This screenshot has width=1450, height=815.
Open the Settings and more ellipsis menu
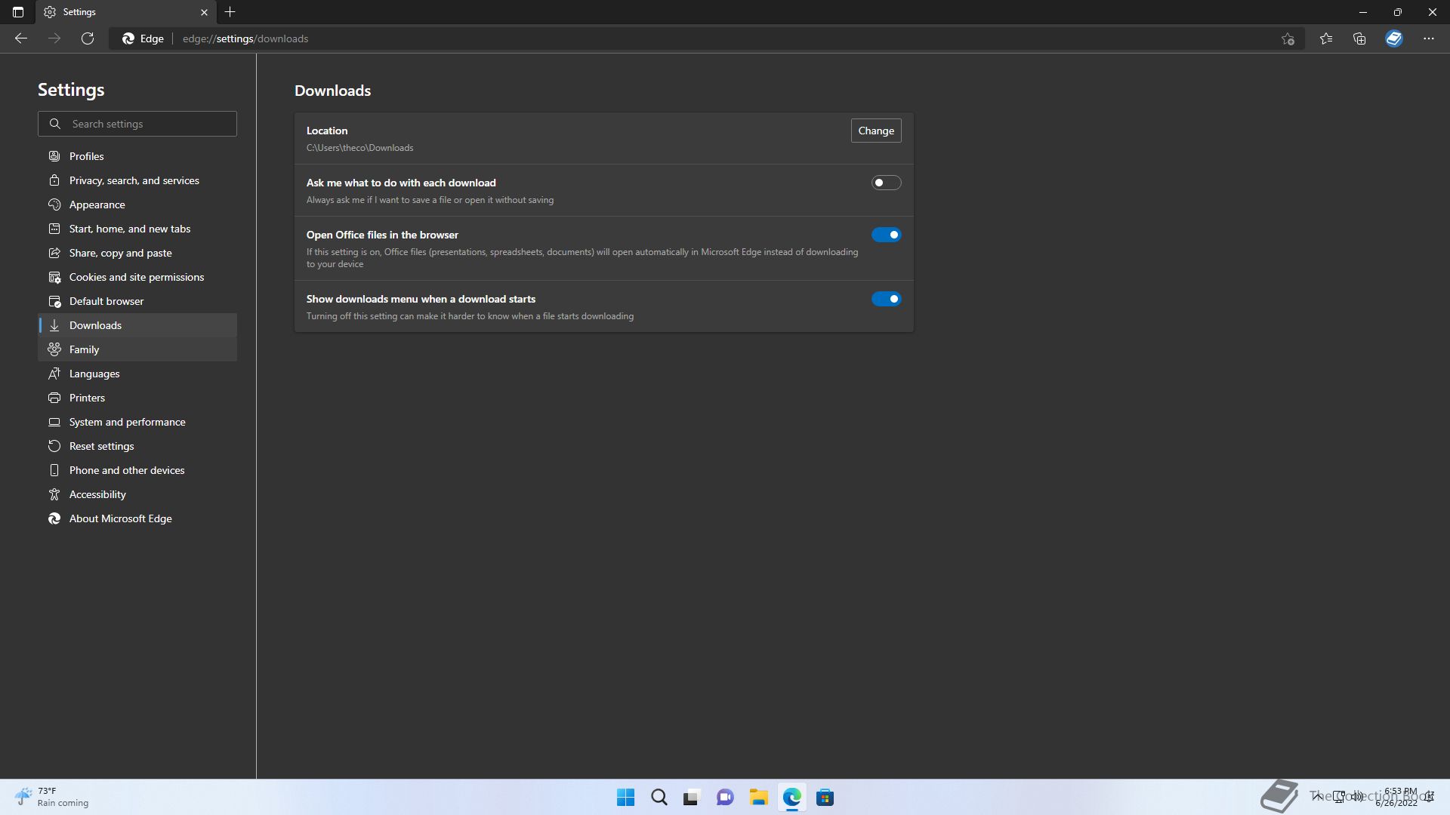click(x=1428, y=38)
